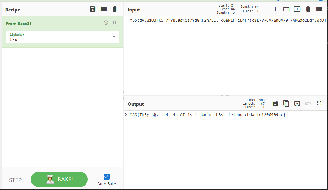Click the Recipe panel heading
Image resolution: width=328 pixels, height=190 pixels.
coord(13,10)
